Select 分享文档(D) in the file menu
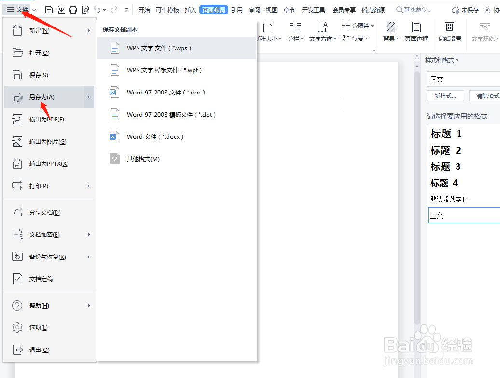 coord(49,213)
